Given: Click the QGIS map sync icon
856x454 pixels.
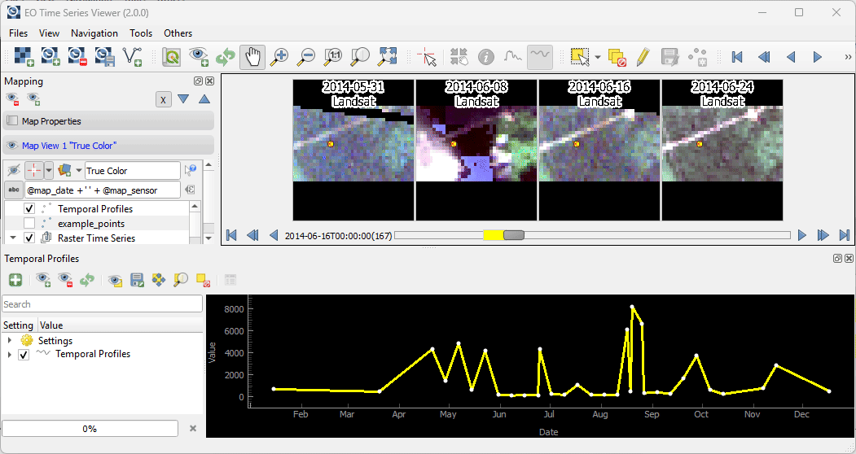Looking at the screenshot, I should (x=171, y=56).
